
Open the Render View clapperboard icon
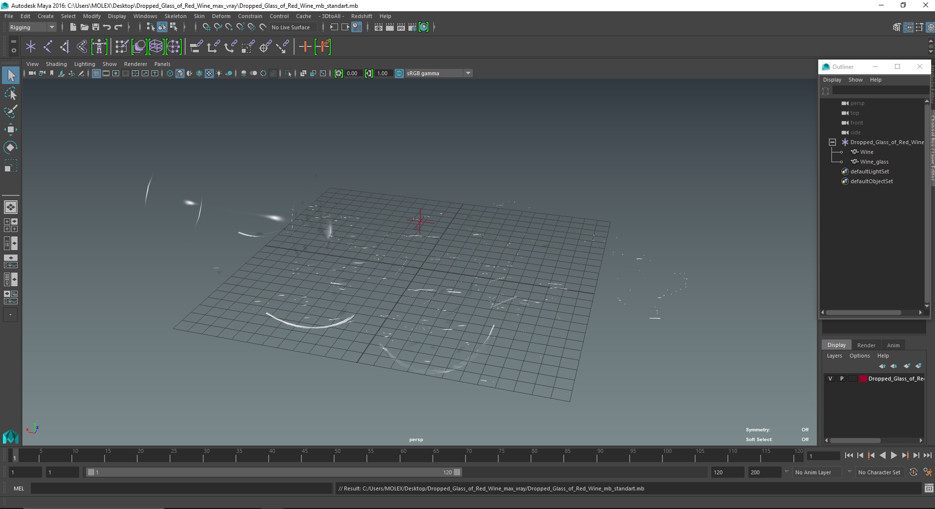pos(379,27)
